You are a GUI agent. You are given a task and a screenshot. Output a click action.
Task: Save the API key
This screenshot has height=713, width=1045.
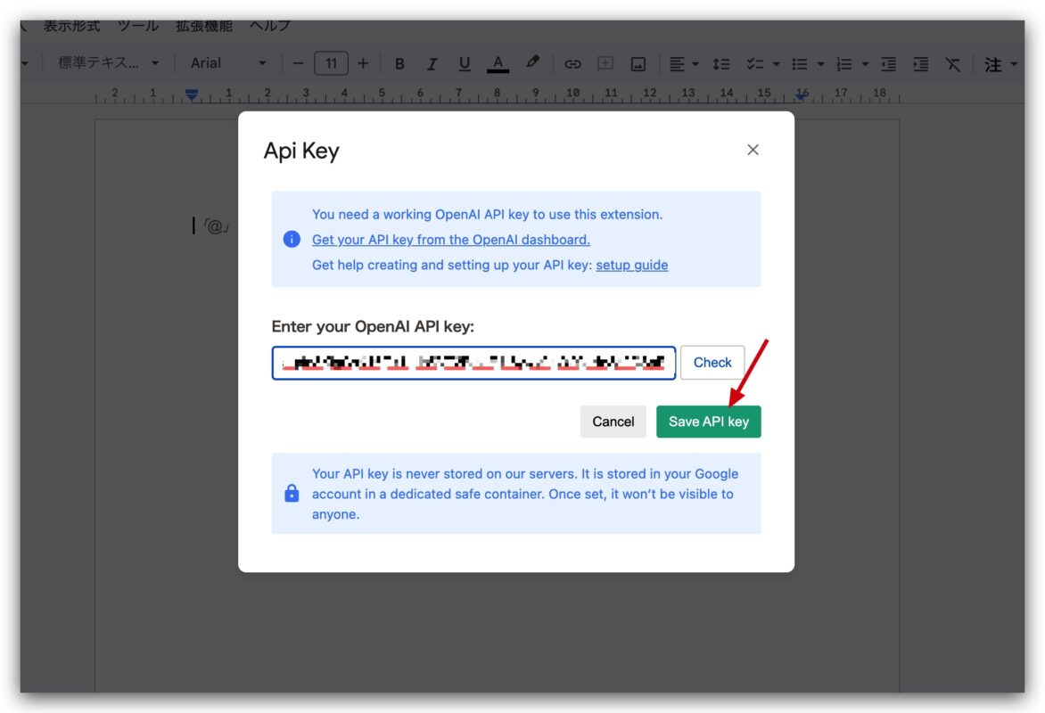click(x=708, y=422)
